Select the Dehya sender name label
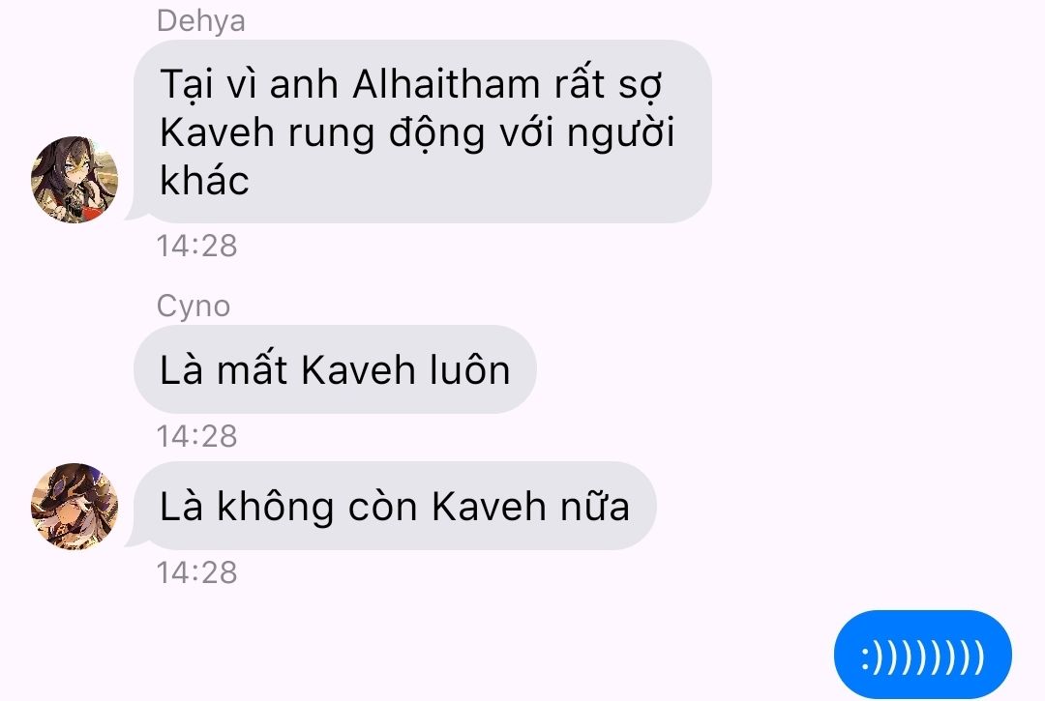 click(x=200, y=20)
